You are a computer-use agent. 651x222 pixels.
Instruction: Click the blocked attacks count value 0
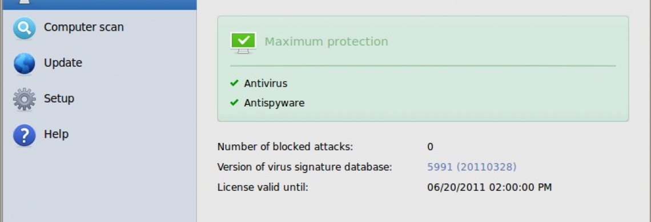click(430, 147)
